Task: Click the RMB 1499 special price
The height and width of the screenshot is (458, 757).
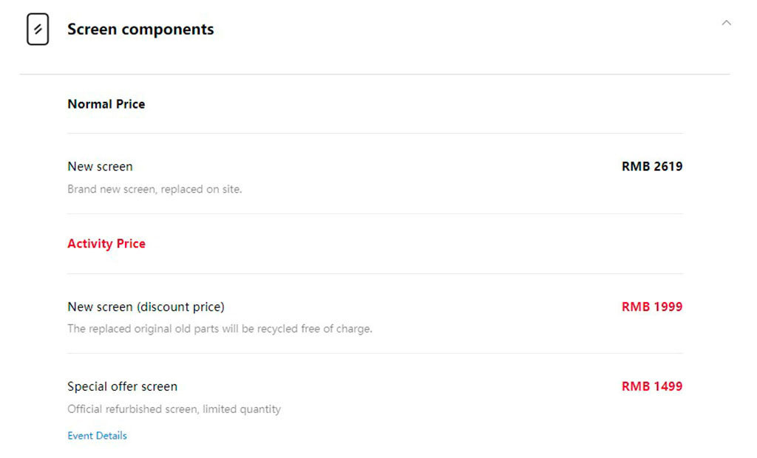Action: 652,386
